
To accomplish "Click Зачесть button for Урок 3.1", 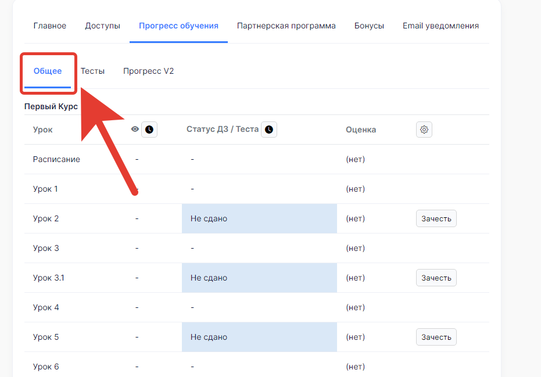I will 436,278.
